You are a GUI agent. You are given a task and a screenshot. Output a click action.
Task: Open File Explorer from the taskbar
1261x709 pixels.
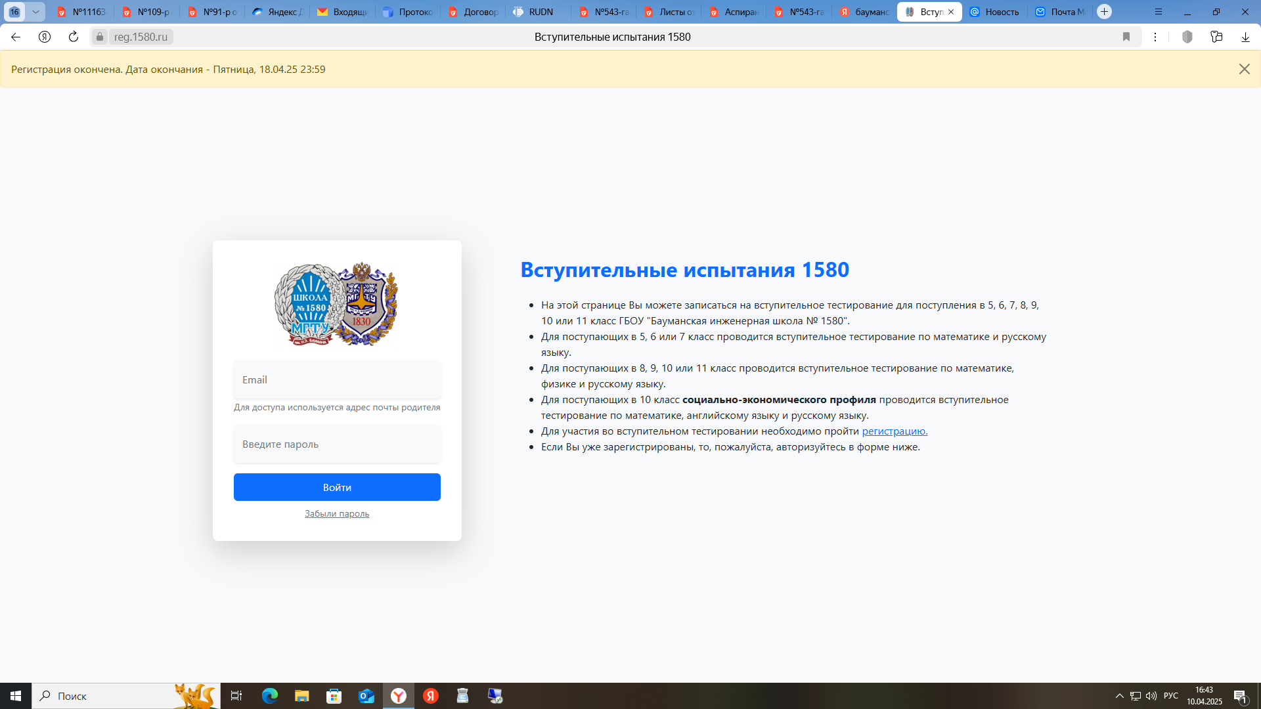(x=301, y=696)
